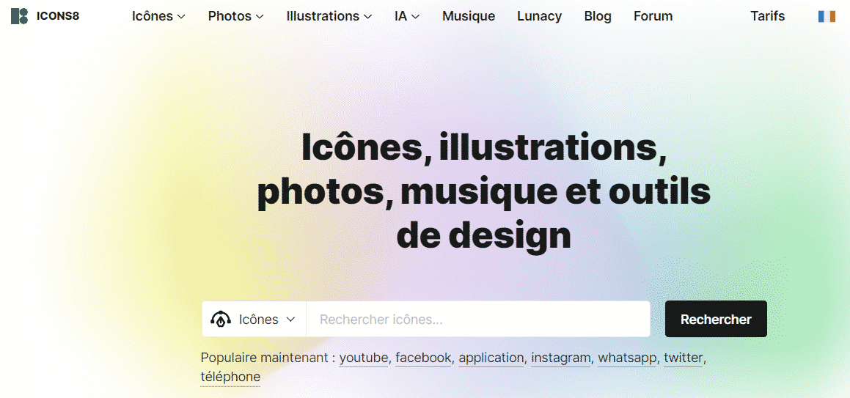Open the IA dropdown menu
The height and width of the screenshot is (398, 850).
coord(406,16)
